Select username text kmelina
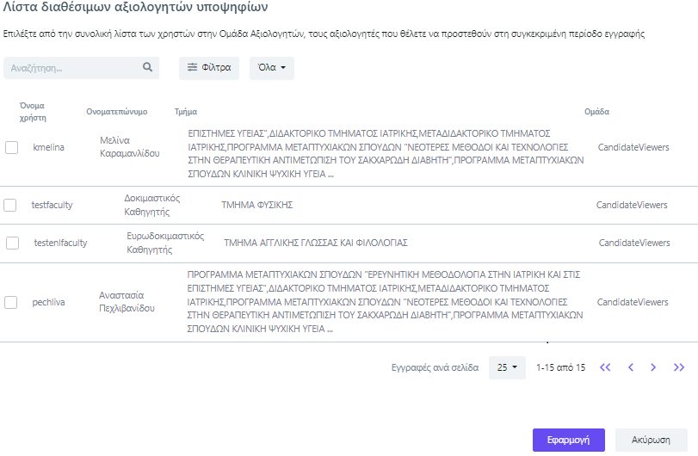The height and width of the screenshot is (456, 698). pyautogui.click(x=48, y=147)
